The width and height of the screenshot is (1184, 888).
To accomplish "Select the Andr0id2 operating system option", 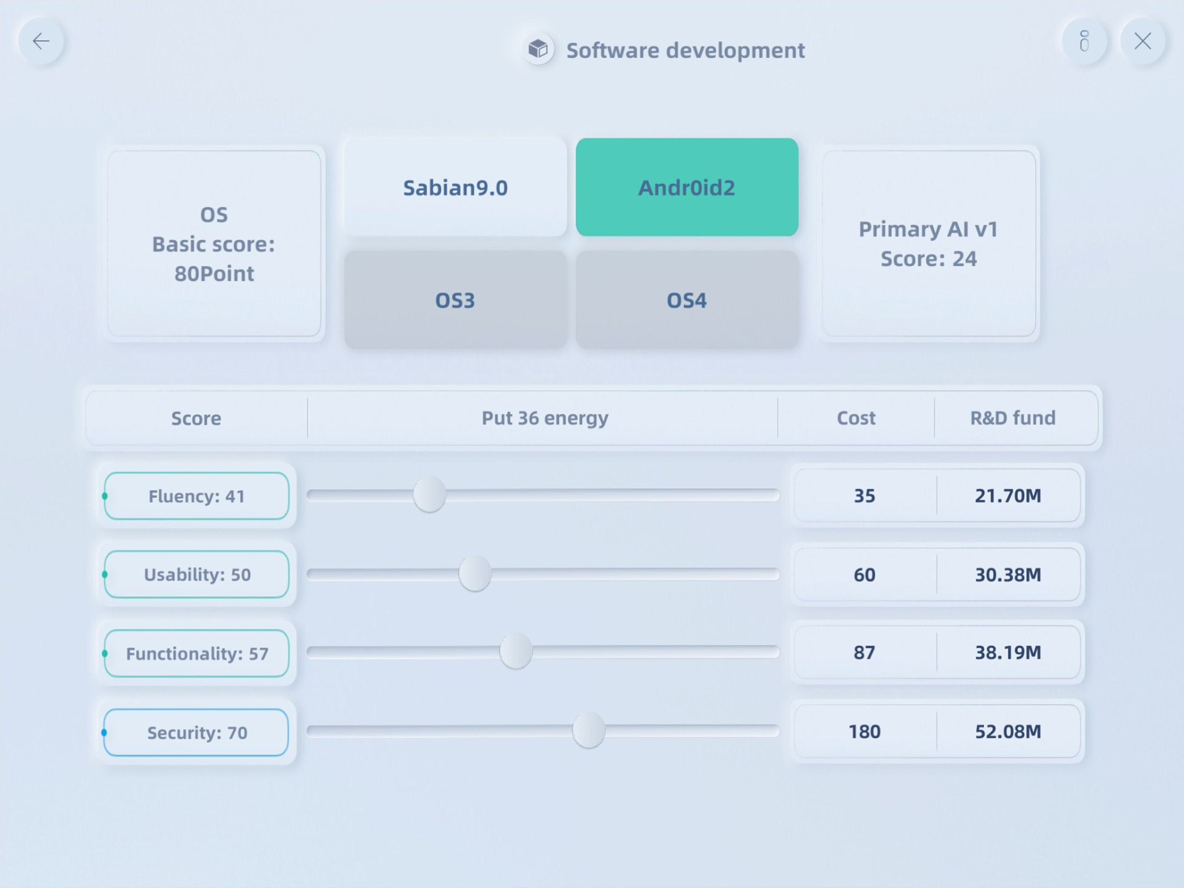I will (687, 187).
